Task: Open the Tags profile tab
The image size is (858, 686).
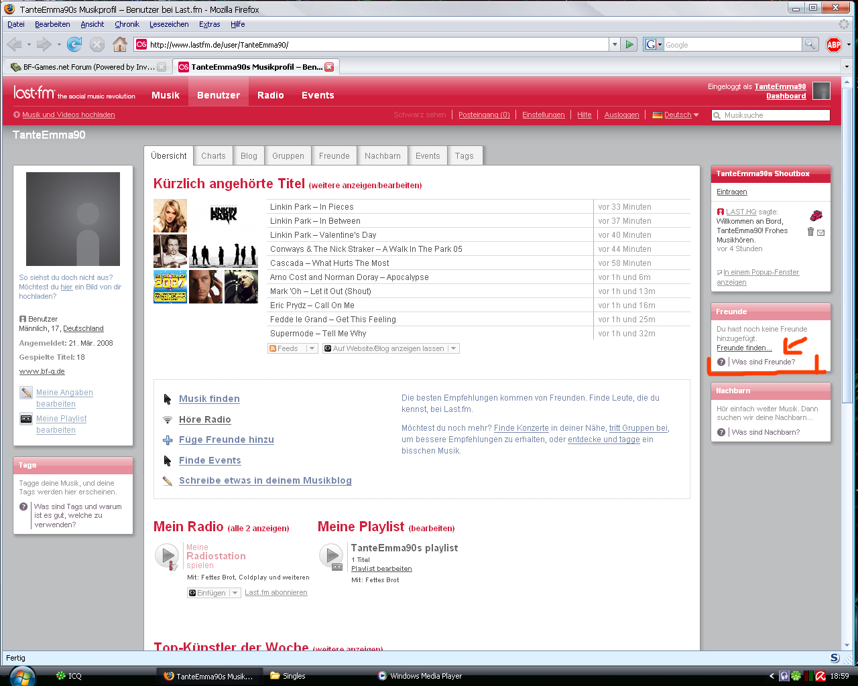Action: (x=465, y=156)
